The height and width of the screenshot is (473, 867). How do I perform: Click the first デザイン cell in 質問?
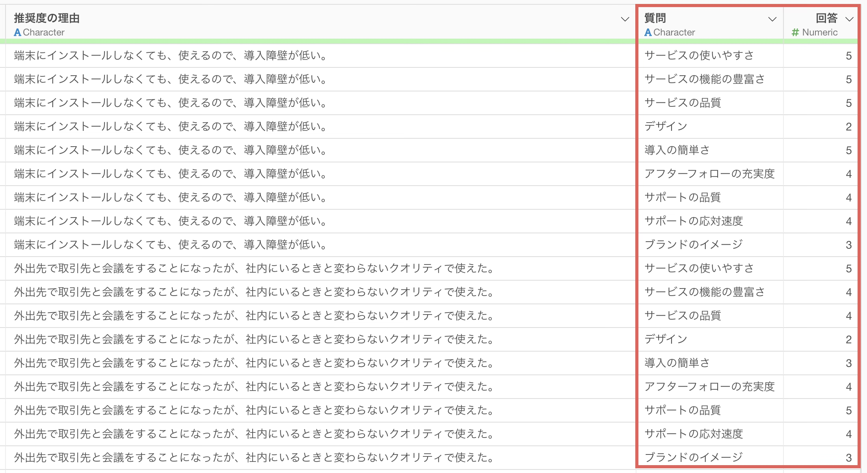point(666,127)
